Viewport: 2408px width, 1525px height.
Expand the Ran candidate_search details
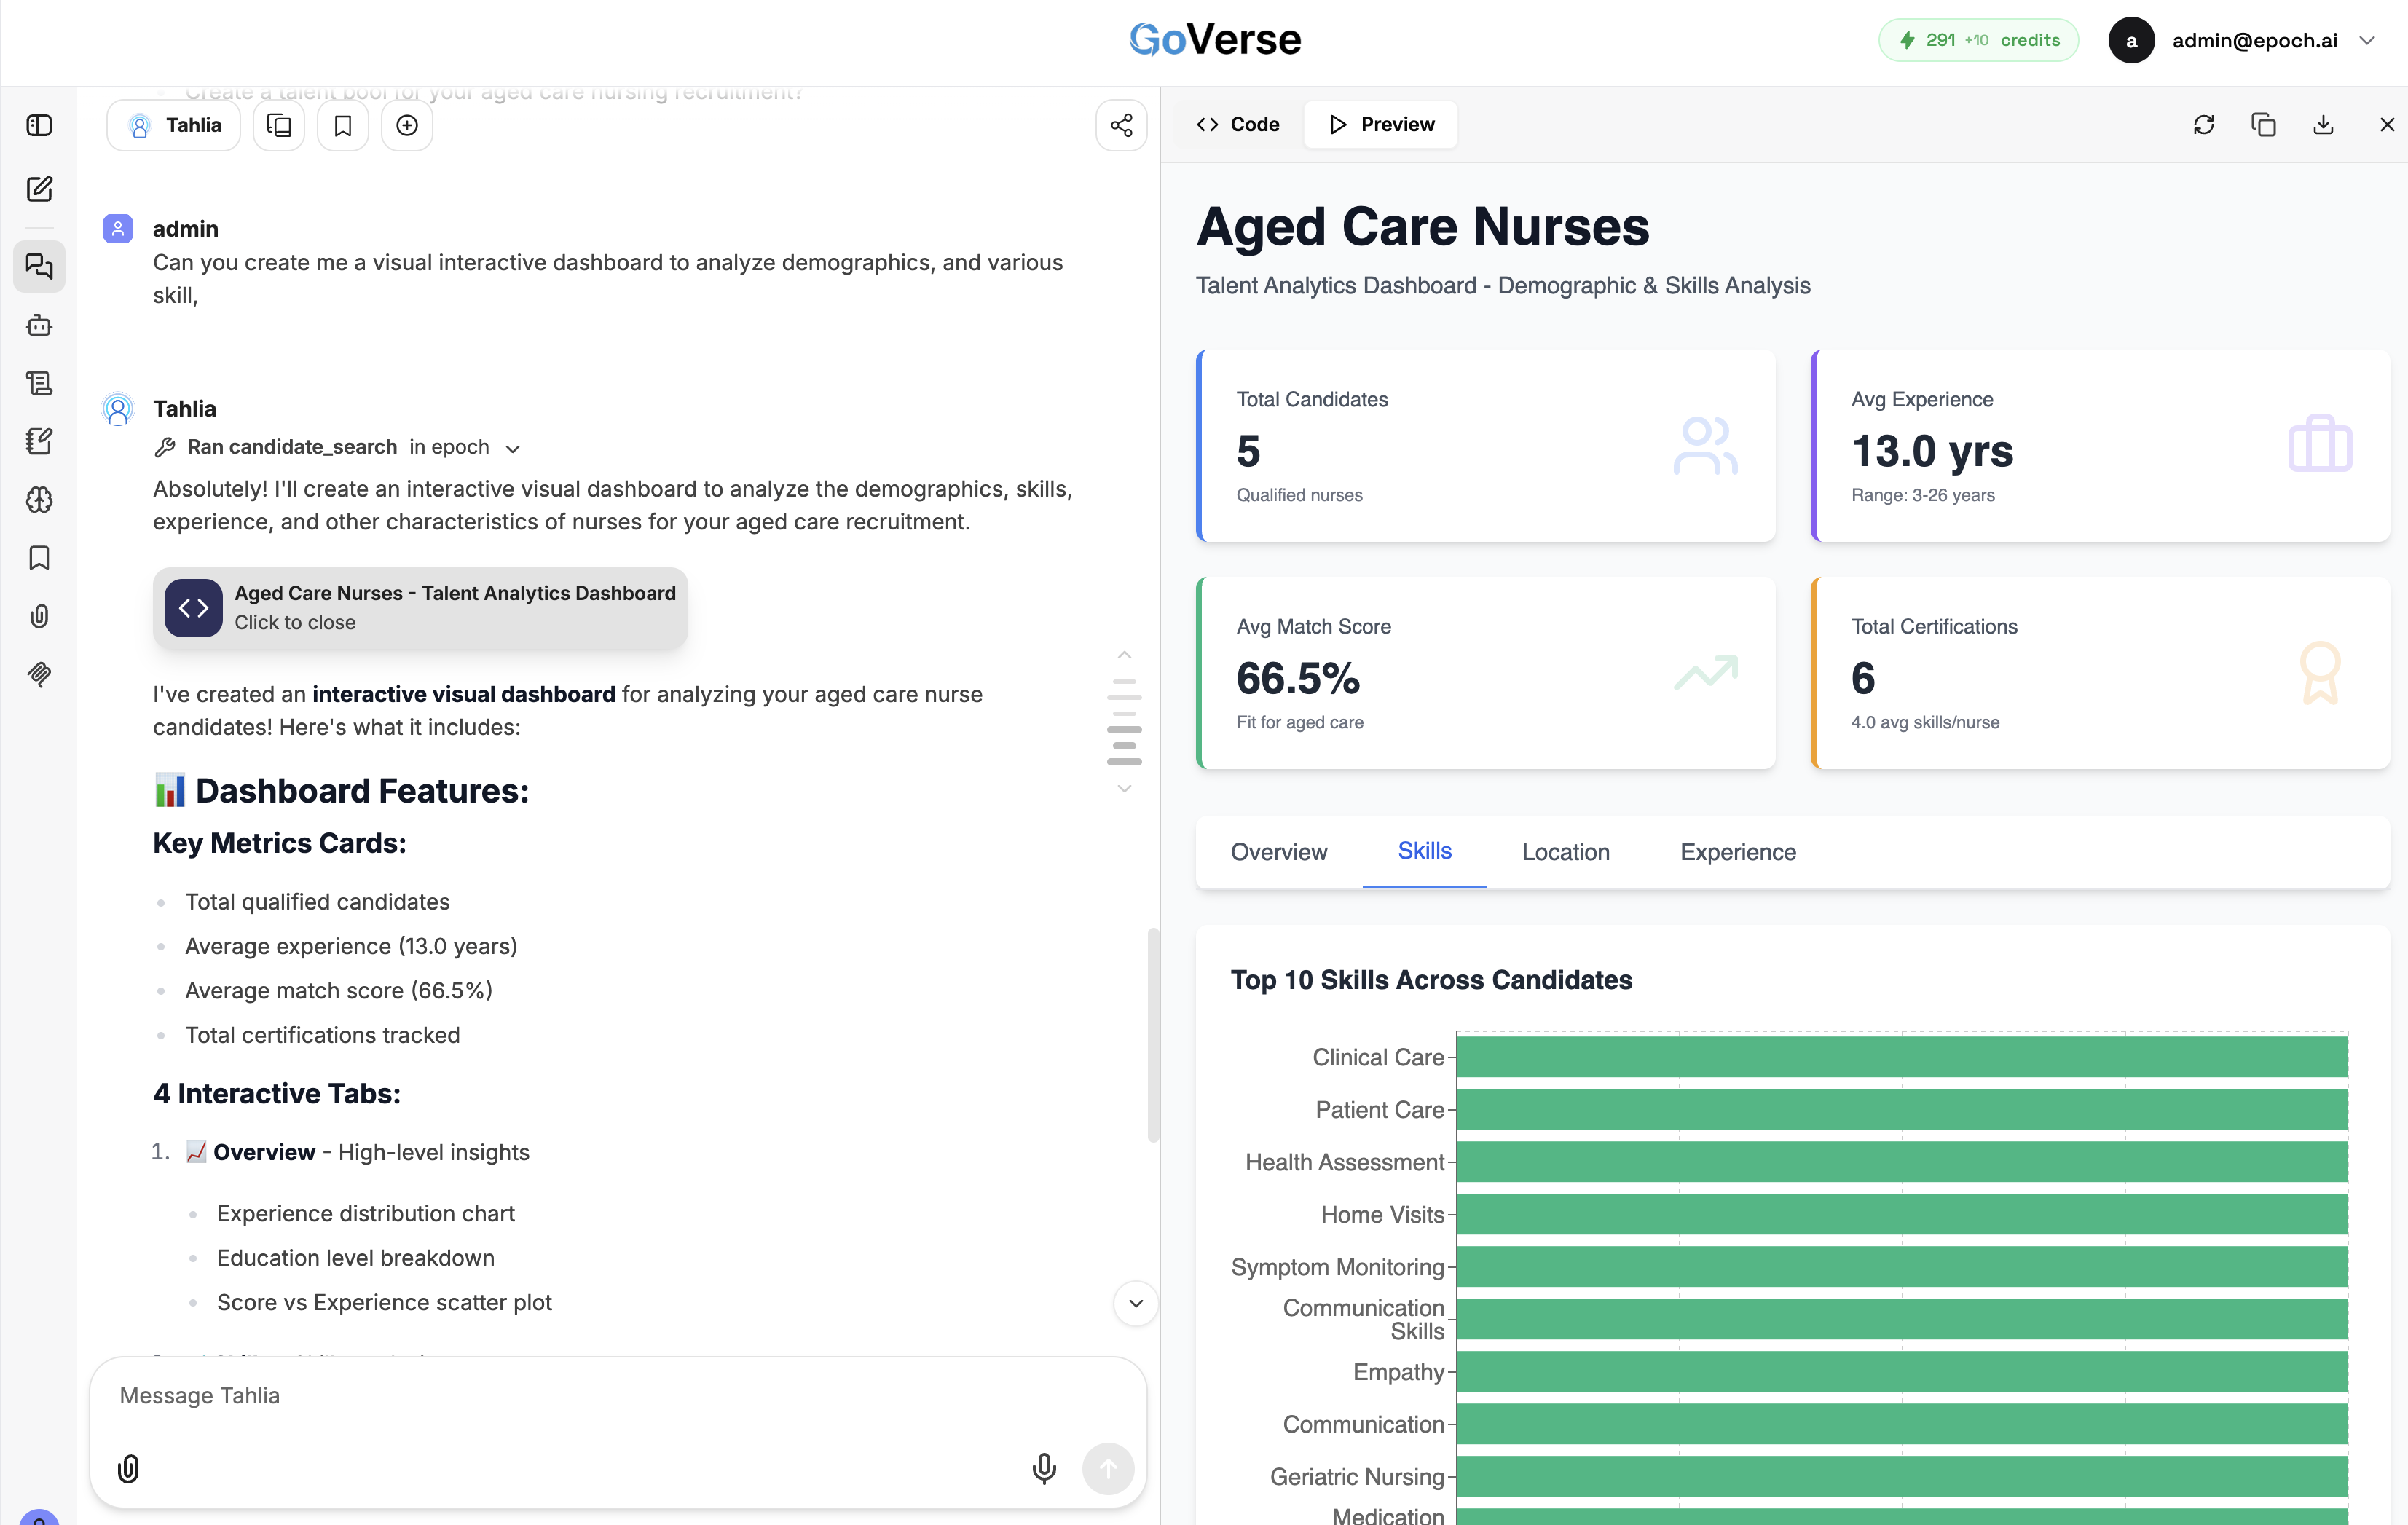[337, 447]
